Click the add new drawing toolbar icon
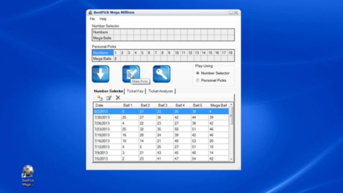Image resolution: width=343 pixels, height=193 pixels. tap(100, 98)
